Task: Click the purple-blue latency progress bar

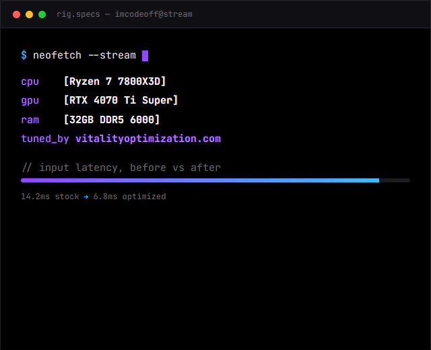Action: [215, 180]
